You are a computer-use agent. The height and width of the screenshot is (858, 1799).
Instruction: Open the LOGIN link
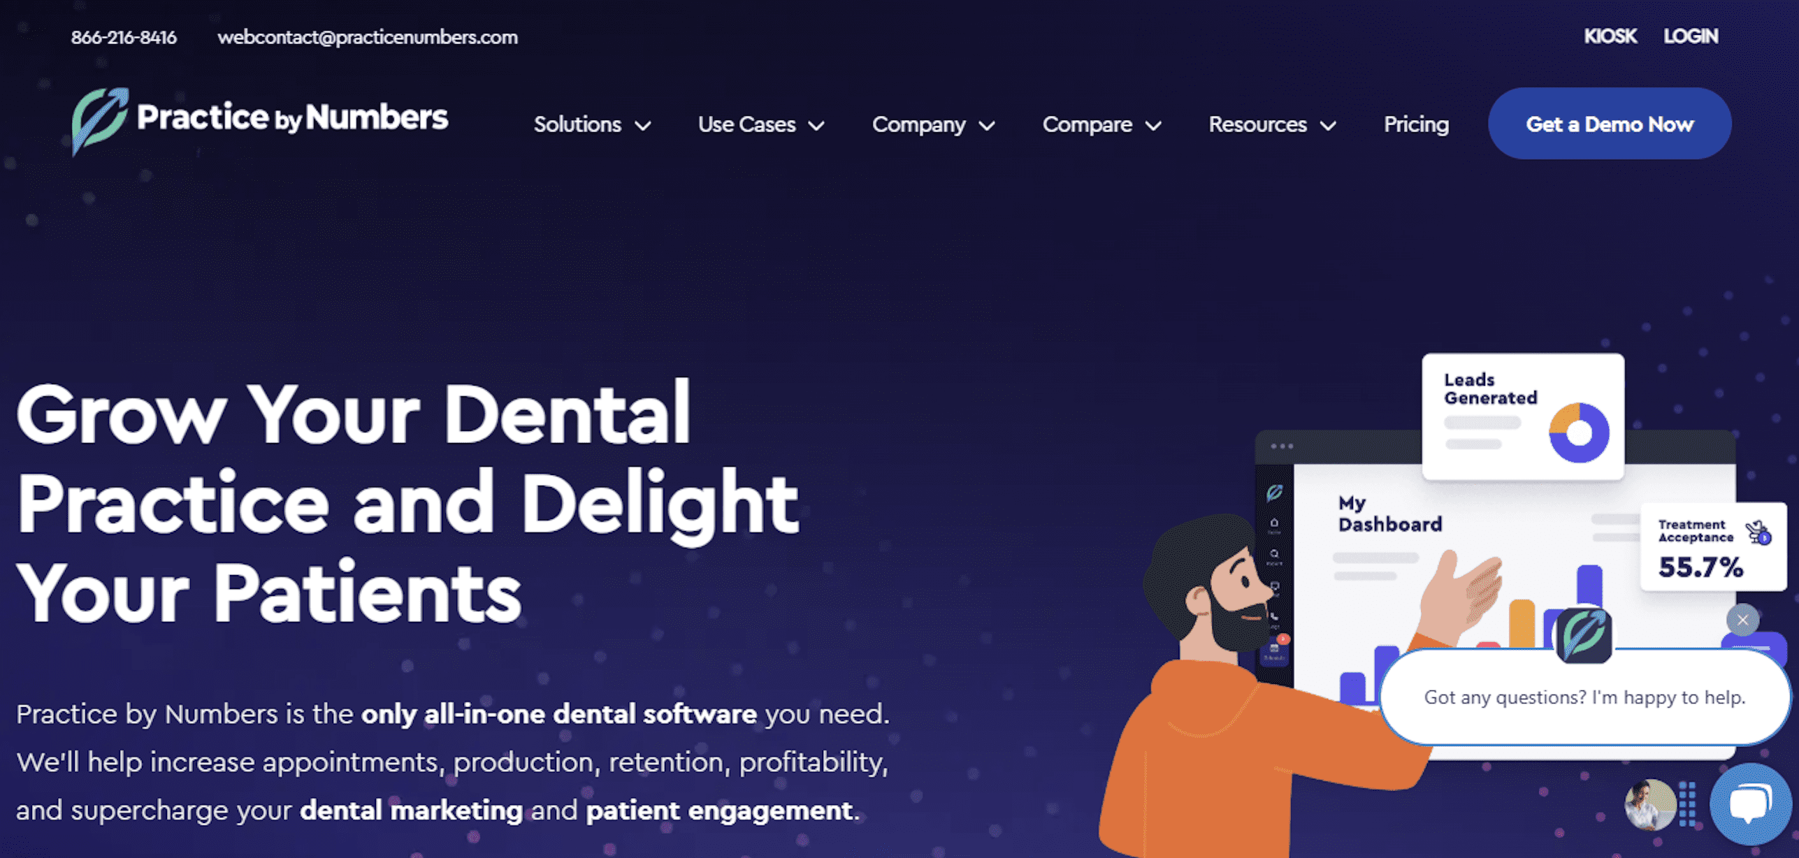coord(1690,36)
